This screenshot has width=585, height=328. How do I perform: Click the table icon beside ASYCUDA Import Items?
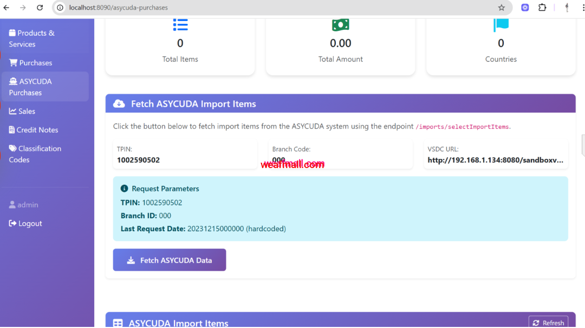(118, 323)
